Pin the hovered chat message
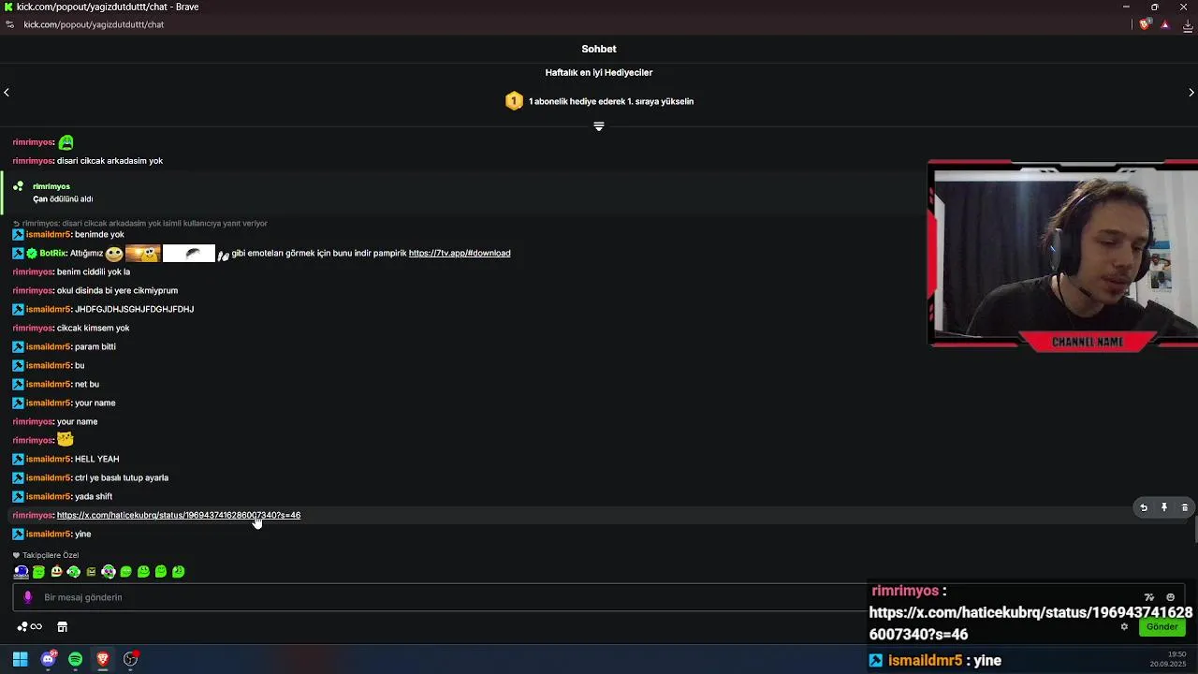The image size is (1198, 674). [x=1164, y=507]
